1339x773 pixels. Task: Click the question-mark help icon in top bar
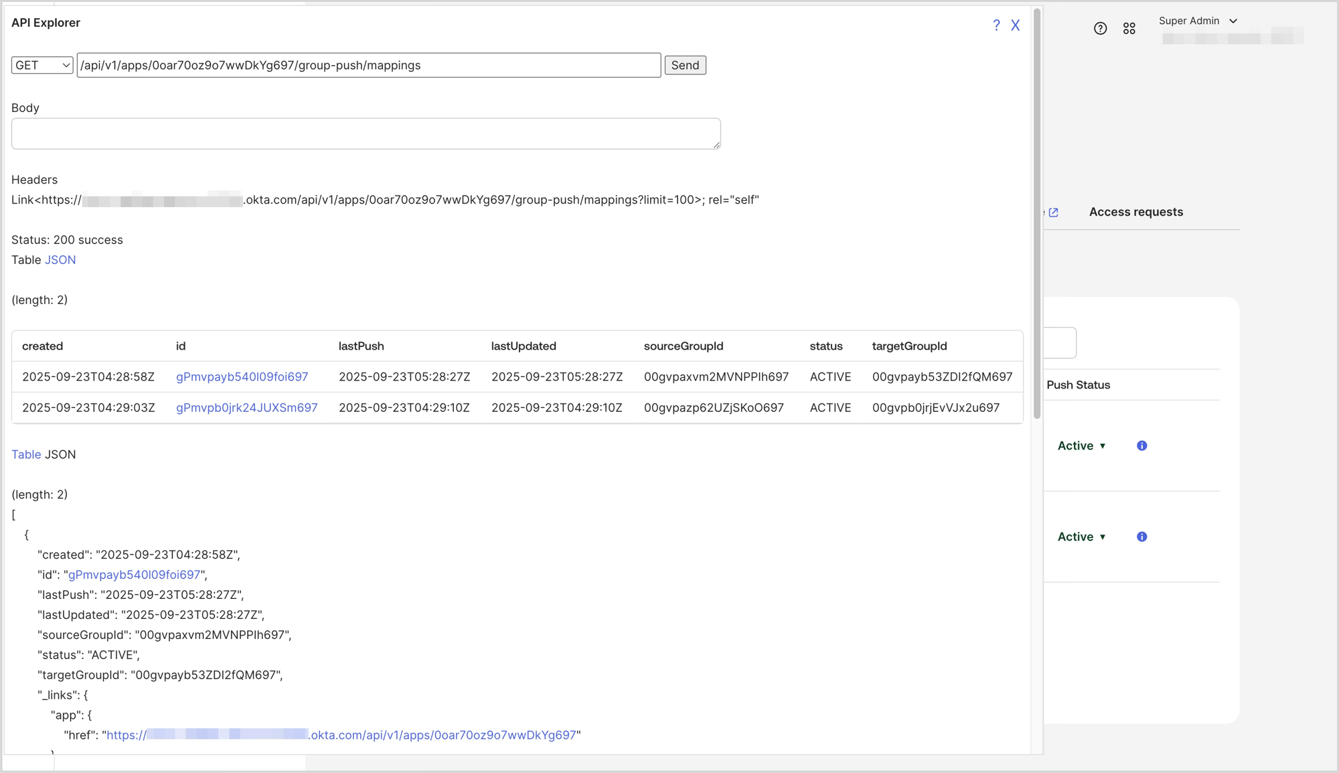(x=1100, y=28)
